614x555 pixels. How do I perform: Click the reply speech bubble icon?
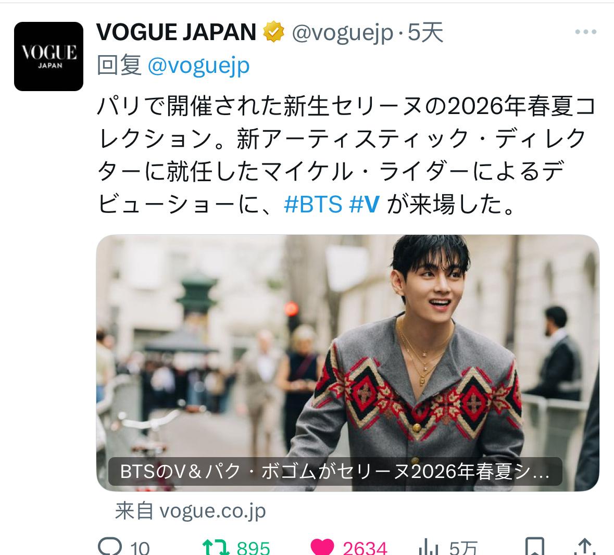click(110, 546)
